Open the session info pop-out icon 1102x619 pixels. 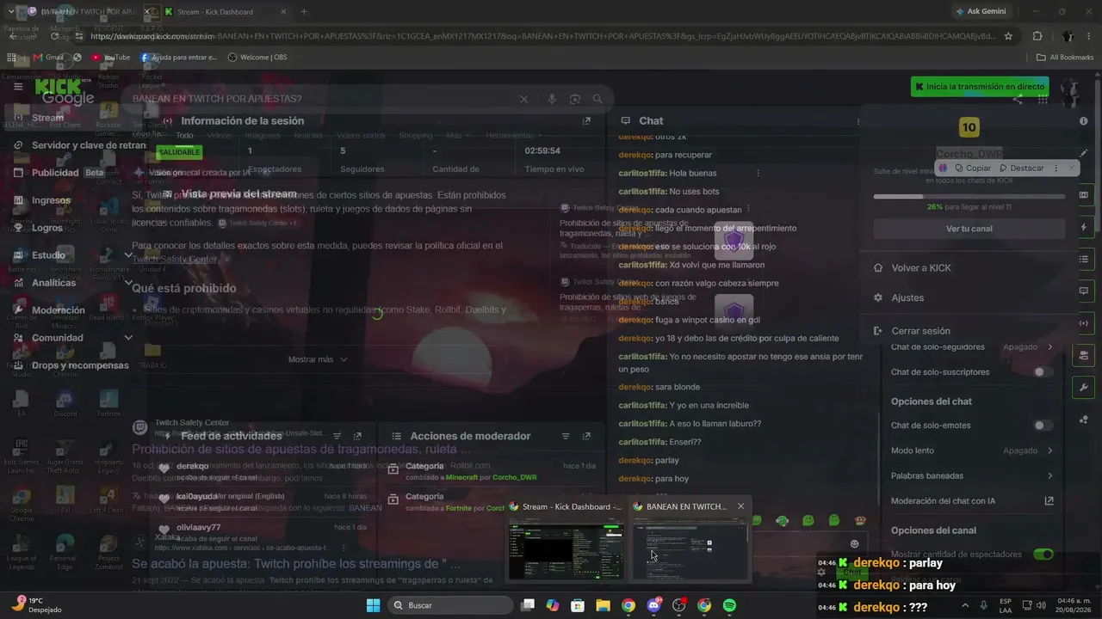[586, 121]
